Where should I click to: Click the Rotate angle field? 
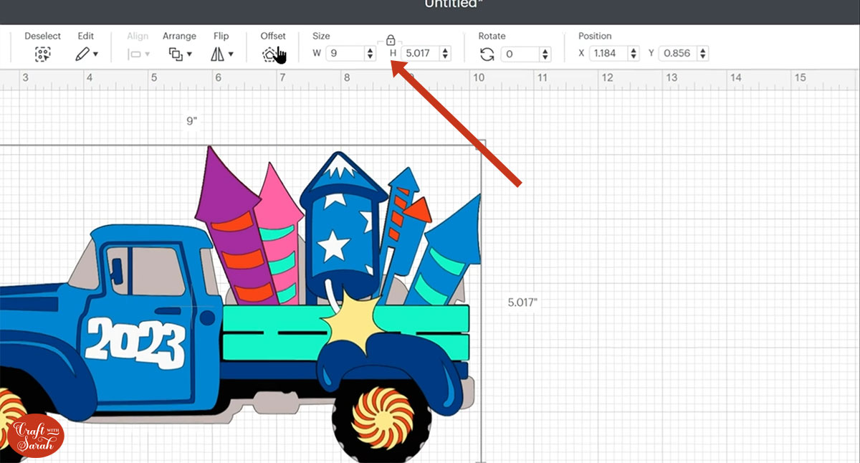click(x=521, y=54)
